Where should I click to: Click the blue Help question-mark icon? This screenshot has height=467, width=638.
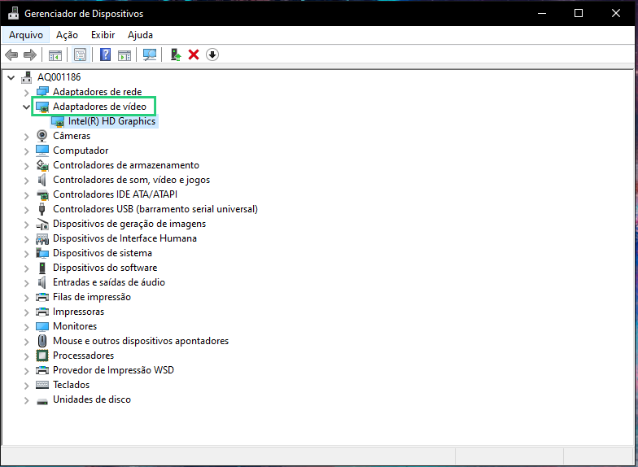coord(106,55)
